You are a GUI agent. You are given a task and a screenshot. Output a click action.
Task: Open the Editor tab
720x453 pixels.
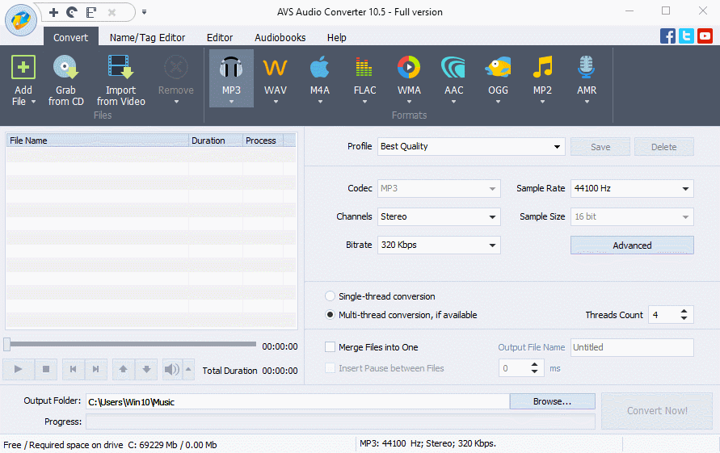click(220, 38)
